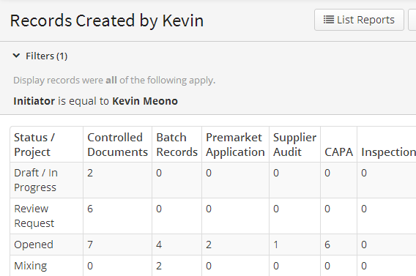This screenshot has width=416, height=276.
Task: Click the partially visible button beside List Reports
Action: click(412, 20)
